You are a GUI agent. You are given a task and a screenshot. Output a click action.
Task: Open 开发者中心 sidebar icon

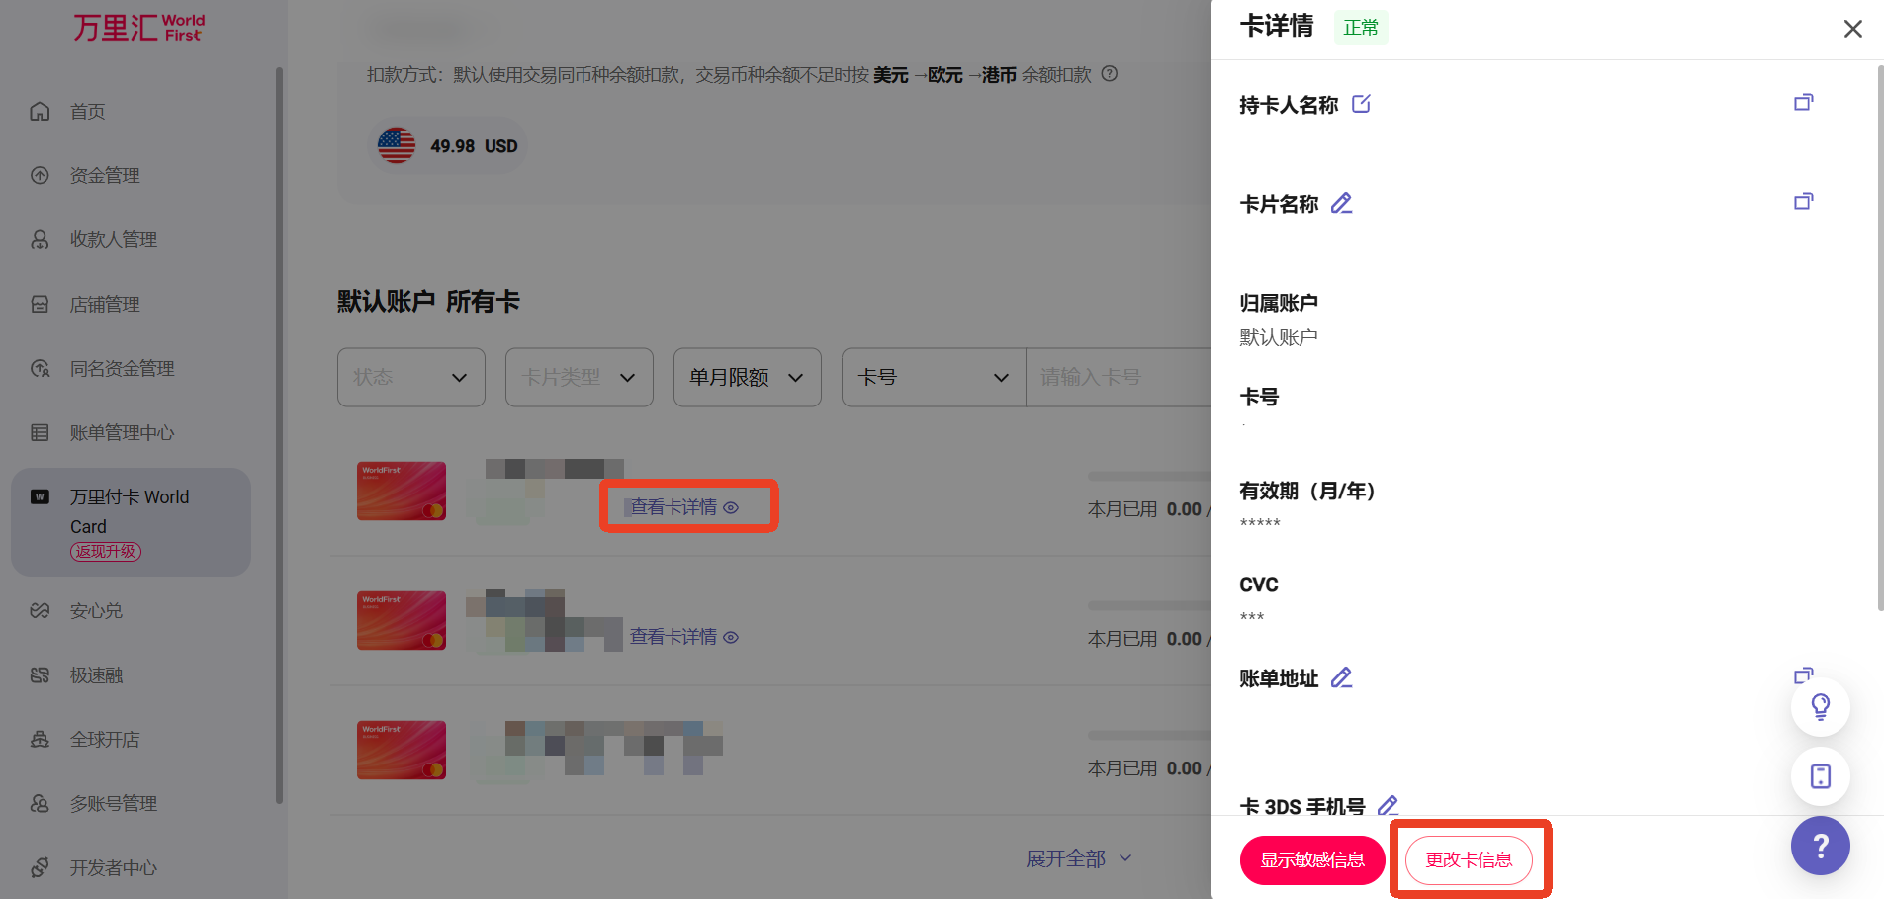[40, 867]
